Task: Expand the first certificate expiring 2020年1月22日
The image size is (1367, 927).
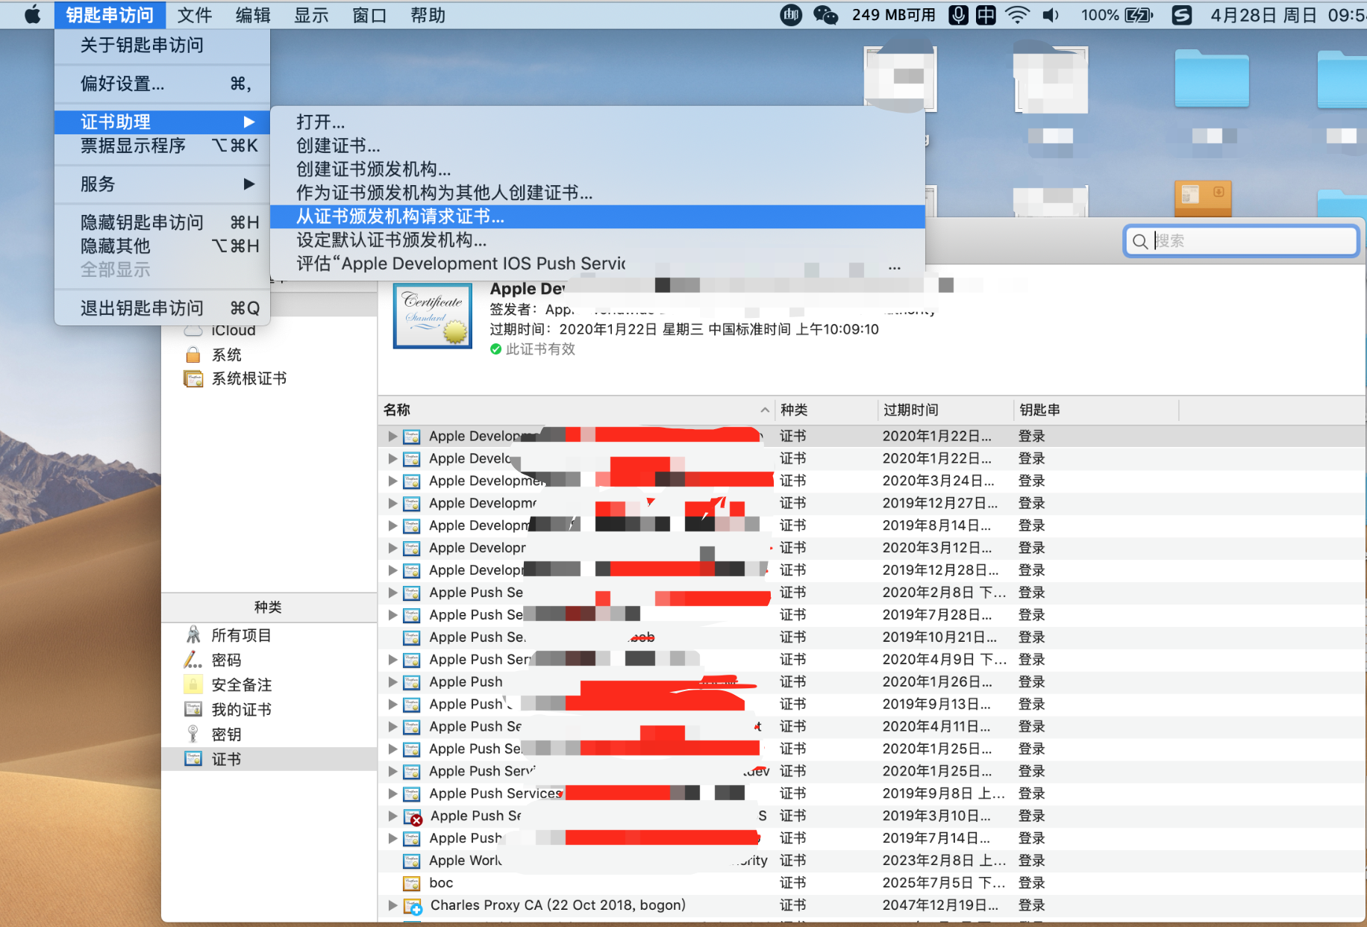Action: [x=392, y=436]
